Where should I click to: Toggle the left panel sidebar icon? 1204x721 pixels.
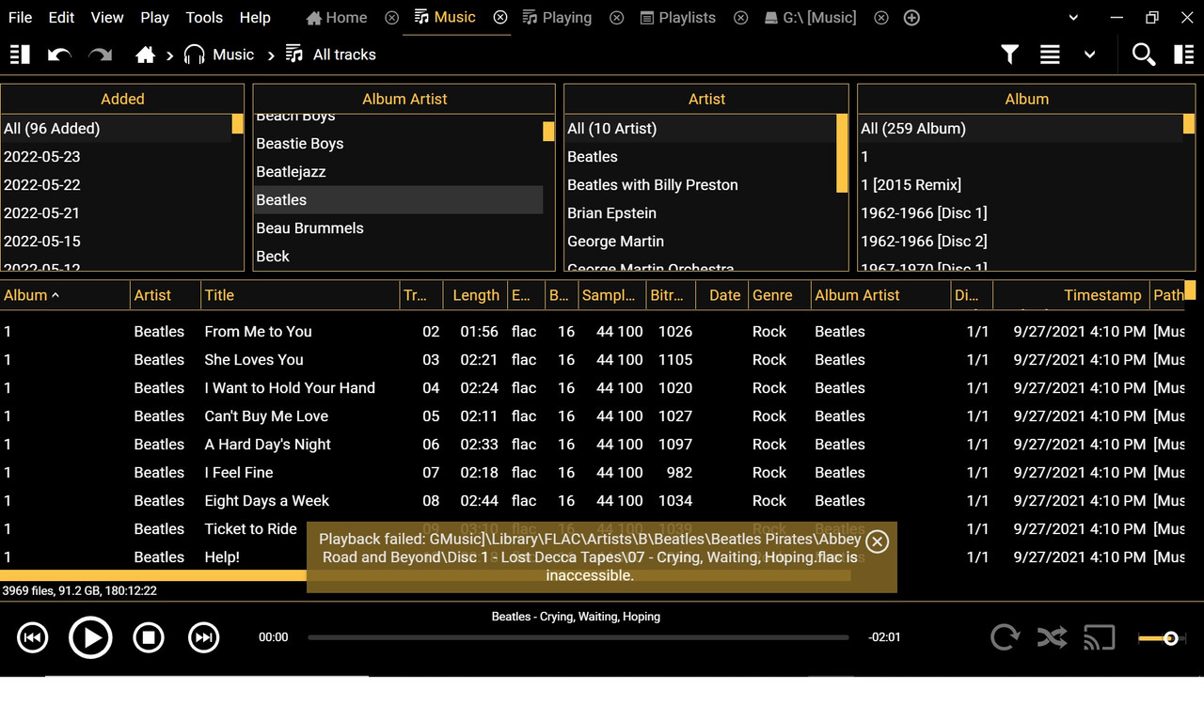(20, 55)
